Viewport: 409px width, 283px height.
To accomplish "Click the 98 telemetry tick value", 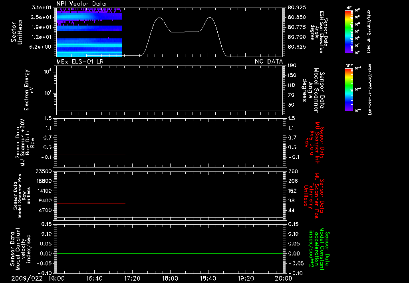I will [x=291, y=201].
